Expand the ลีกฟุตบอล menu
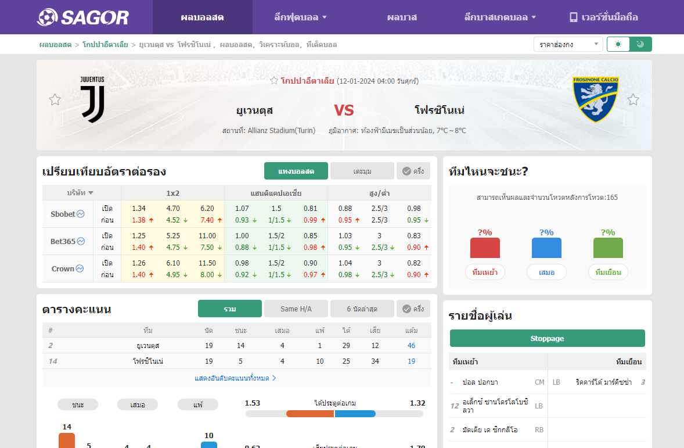Viewport: 684px width, 448px height. tap(301, 17)
